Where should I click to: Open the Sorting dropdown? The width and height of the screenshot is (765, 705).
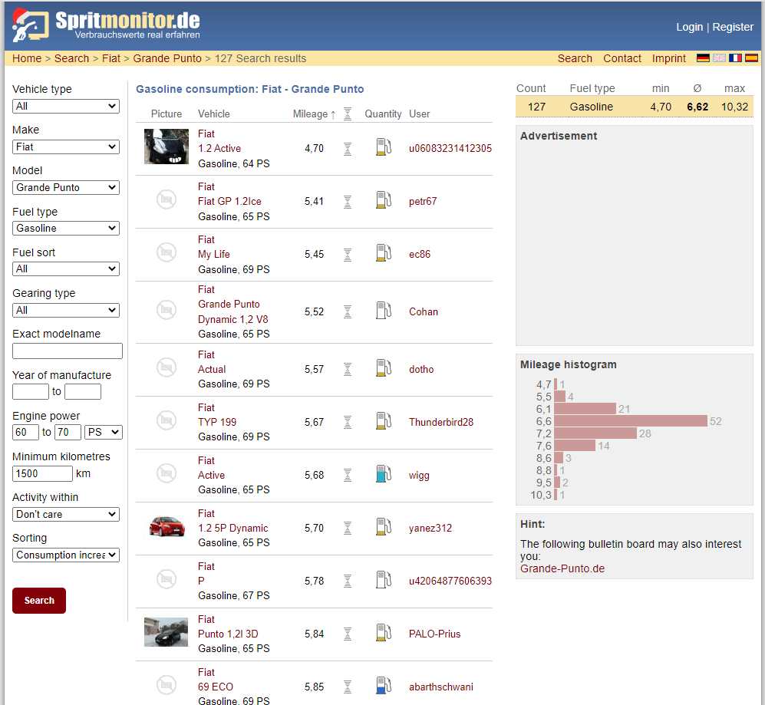pos(66,555)
